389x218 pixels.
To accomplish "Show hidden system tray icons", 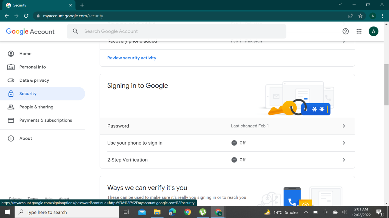I will click(x=306, y=212).
